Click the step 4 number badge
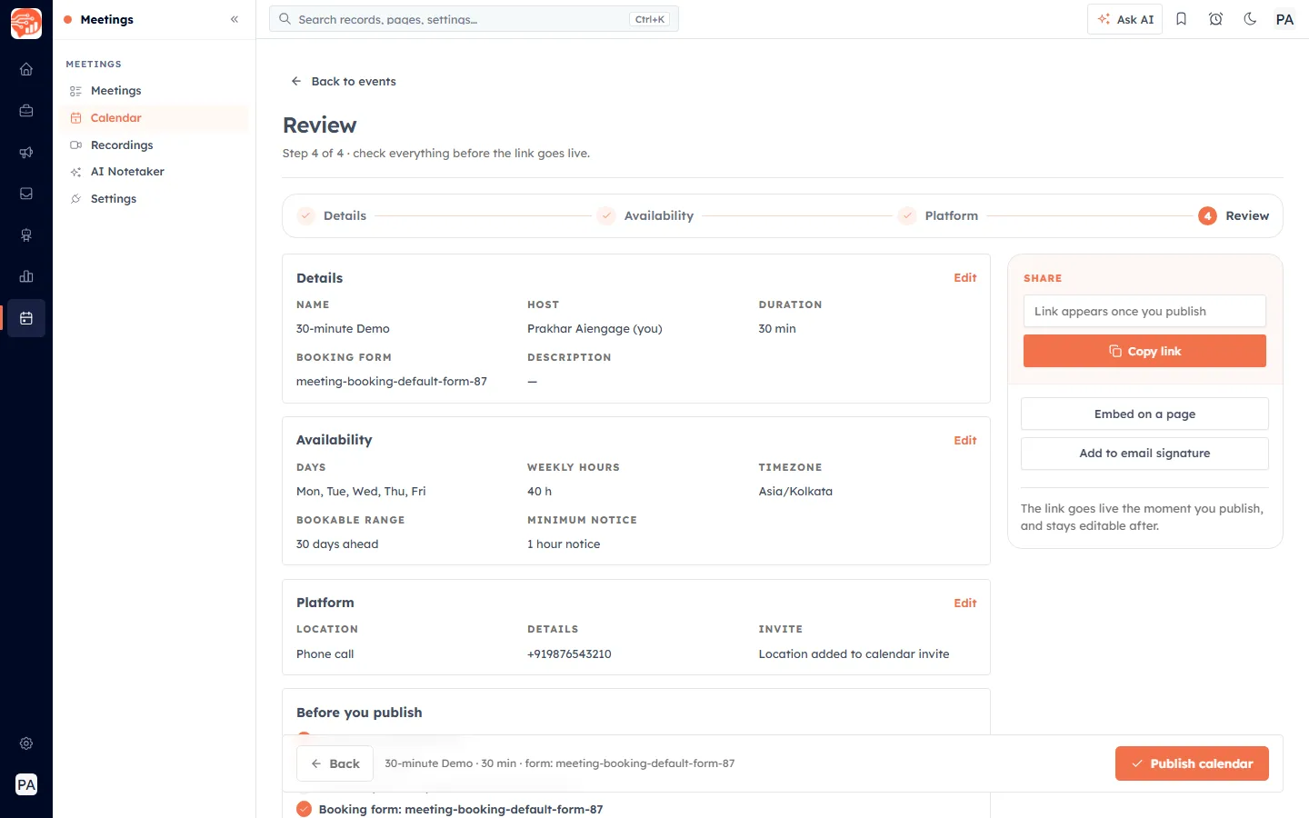 click(x=1207, y=215)
